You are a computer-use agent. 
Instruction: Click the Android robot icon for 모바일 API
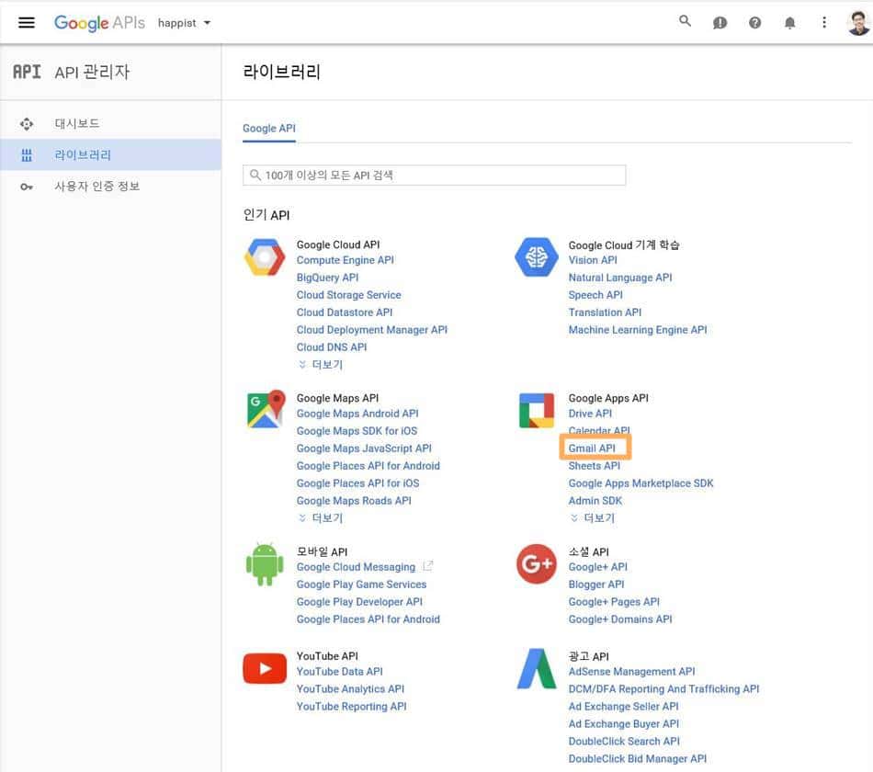click(264, 563)
